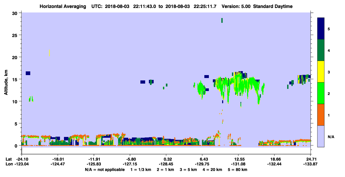Click the longitude value -129.75
Image resolution: width=345 pixels, height=177 pixels.
pyautogui.click(x=202, y=164)
